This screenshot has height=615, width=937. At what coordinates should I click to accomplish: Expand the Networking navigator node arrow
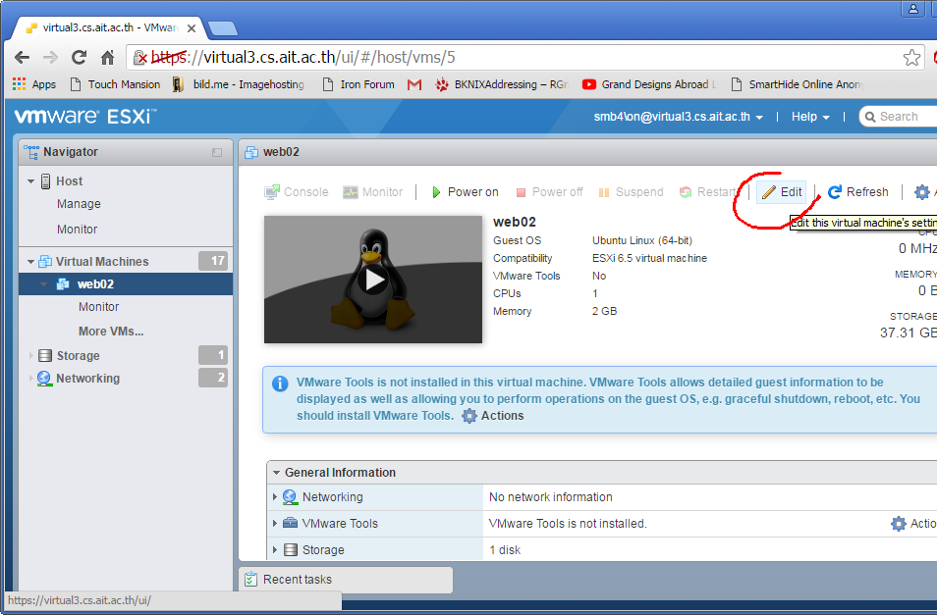click(x=31, y=379)
